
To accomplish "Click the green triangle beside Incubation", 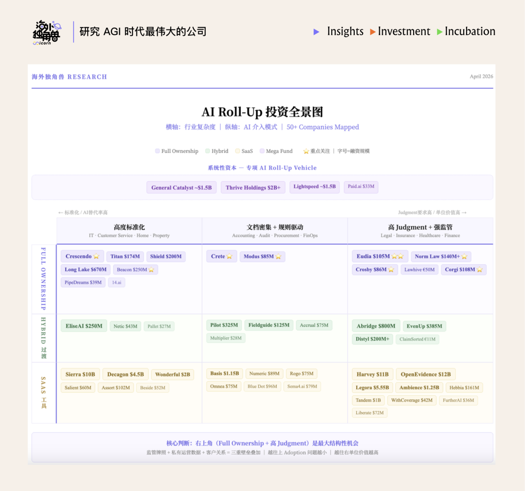I will click(x=440, y=32).
